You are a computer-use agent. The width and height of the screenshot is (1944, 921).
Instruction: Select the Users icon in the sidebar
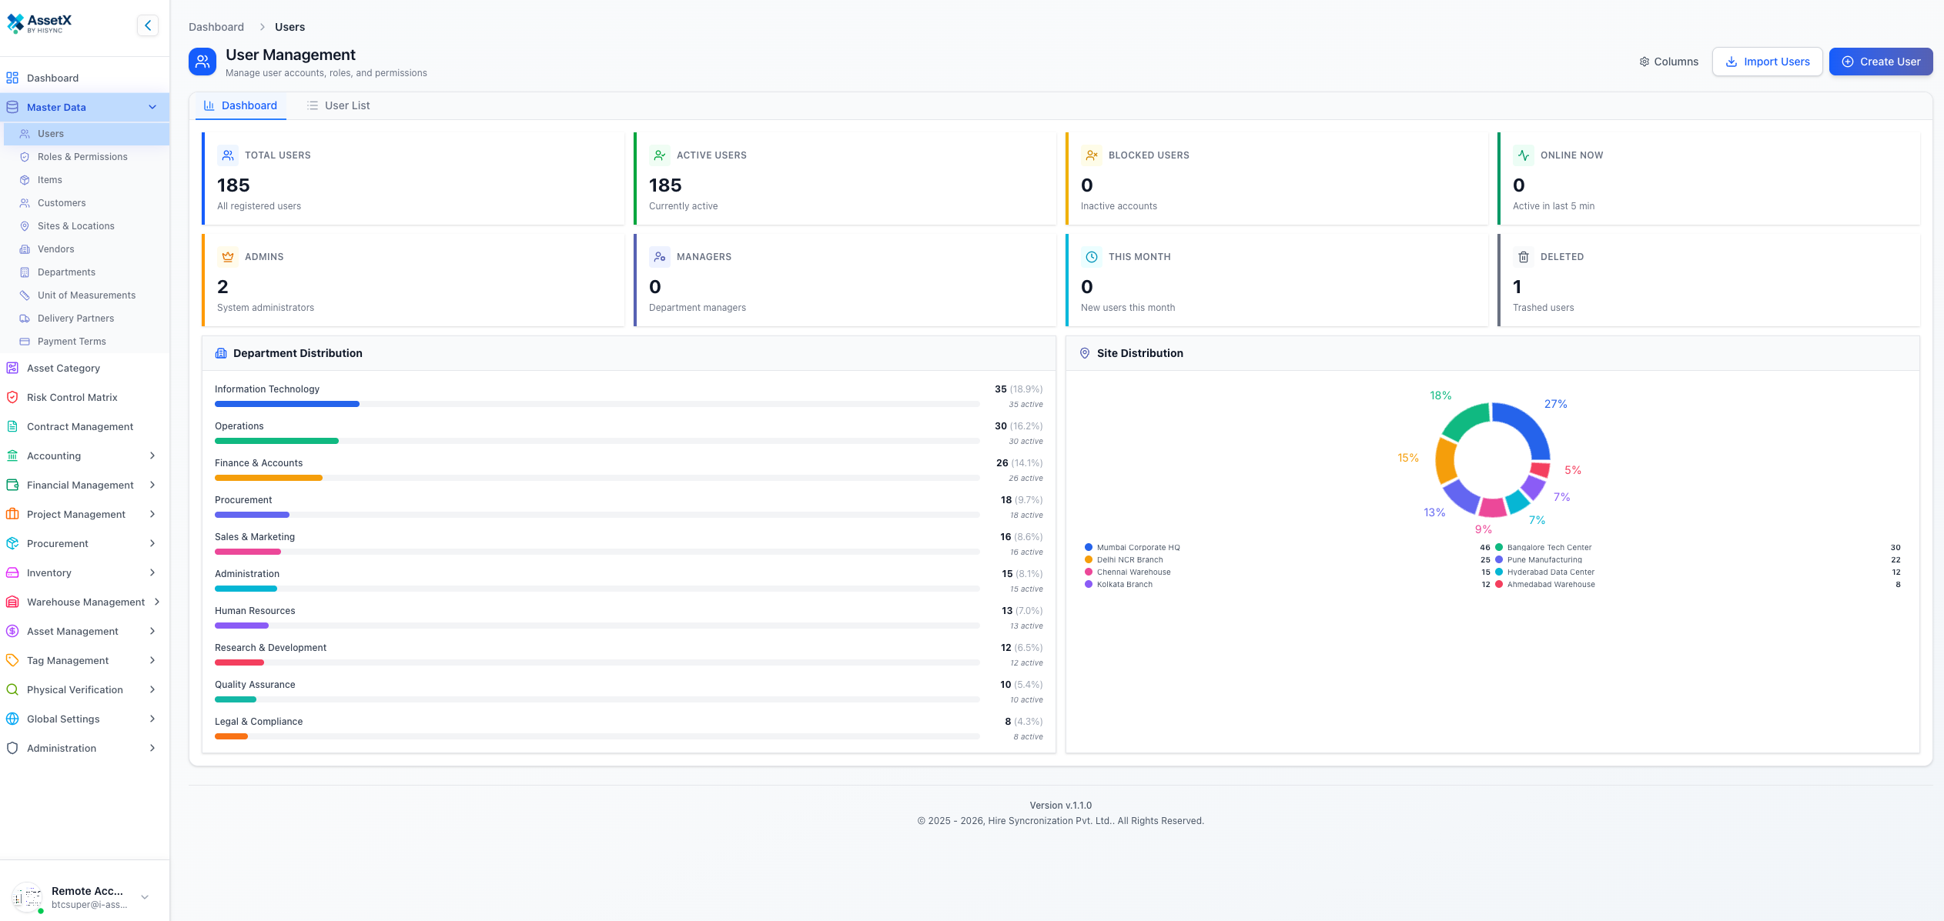(x=25, y=133)
